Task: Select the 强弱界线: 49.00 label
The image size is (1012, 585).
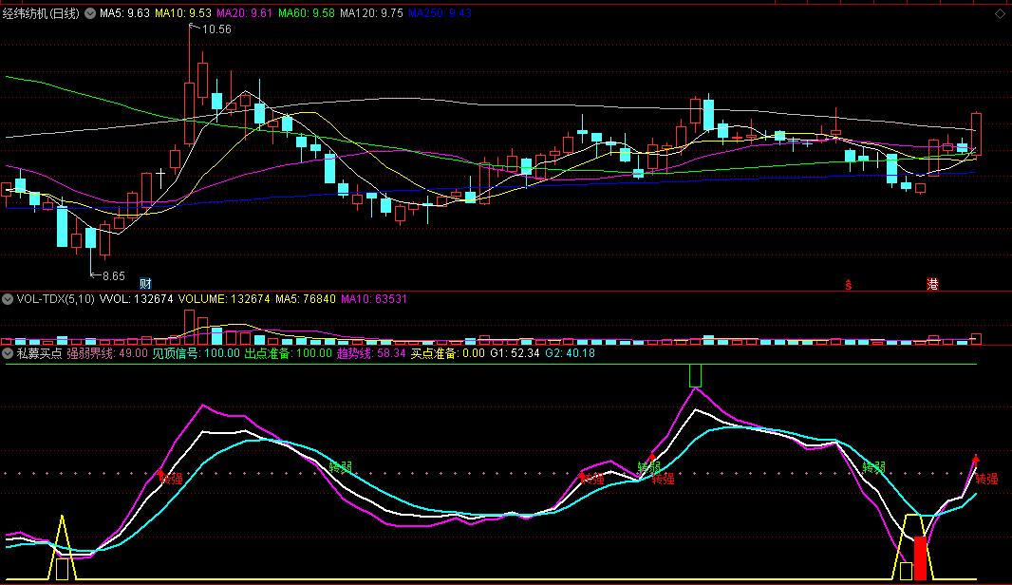Action: 107,353
